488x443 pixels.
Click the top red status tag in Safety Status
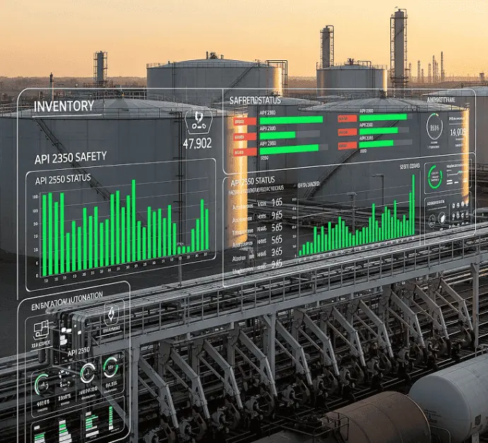tap(240, 121)
